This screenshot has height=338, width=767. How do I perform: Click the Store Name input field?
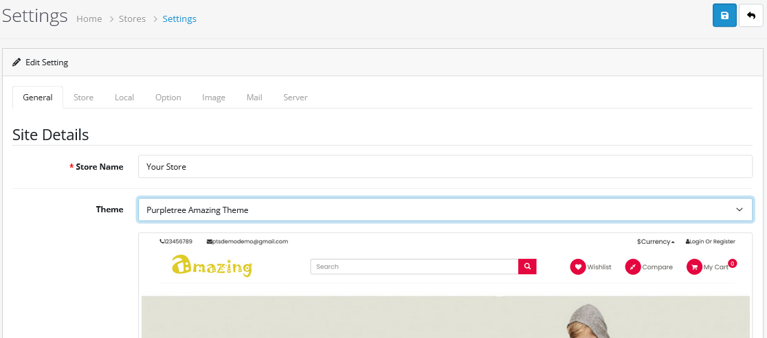[445, 167]
